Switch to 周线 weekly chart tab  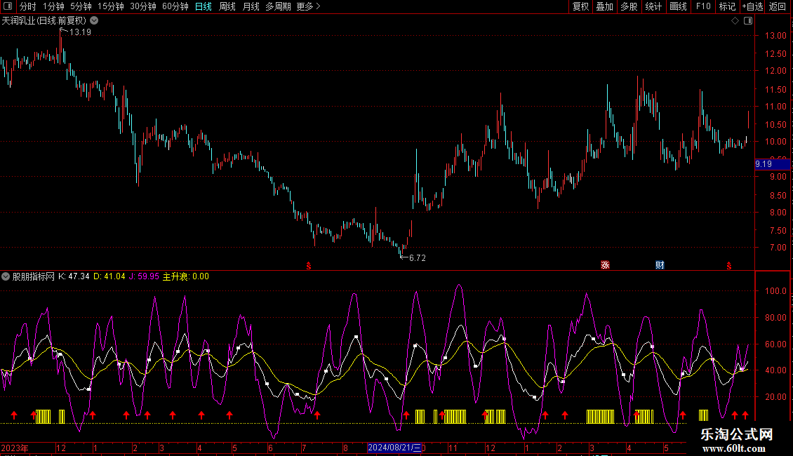(227, 6)
